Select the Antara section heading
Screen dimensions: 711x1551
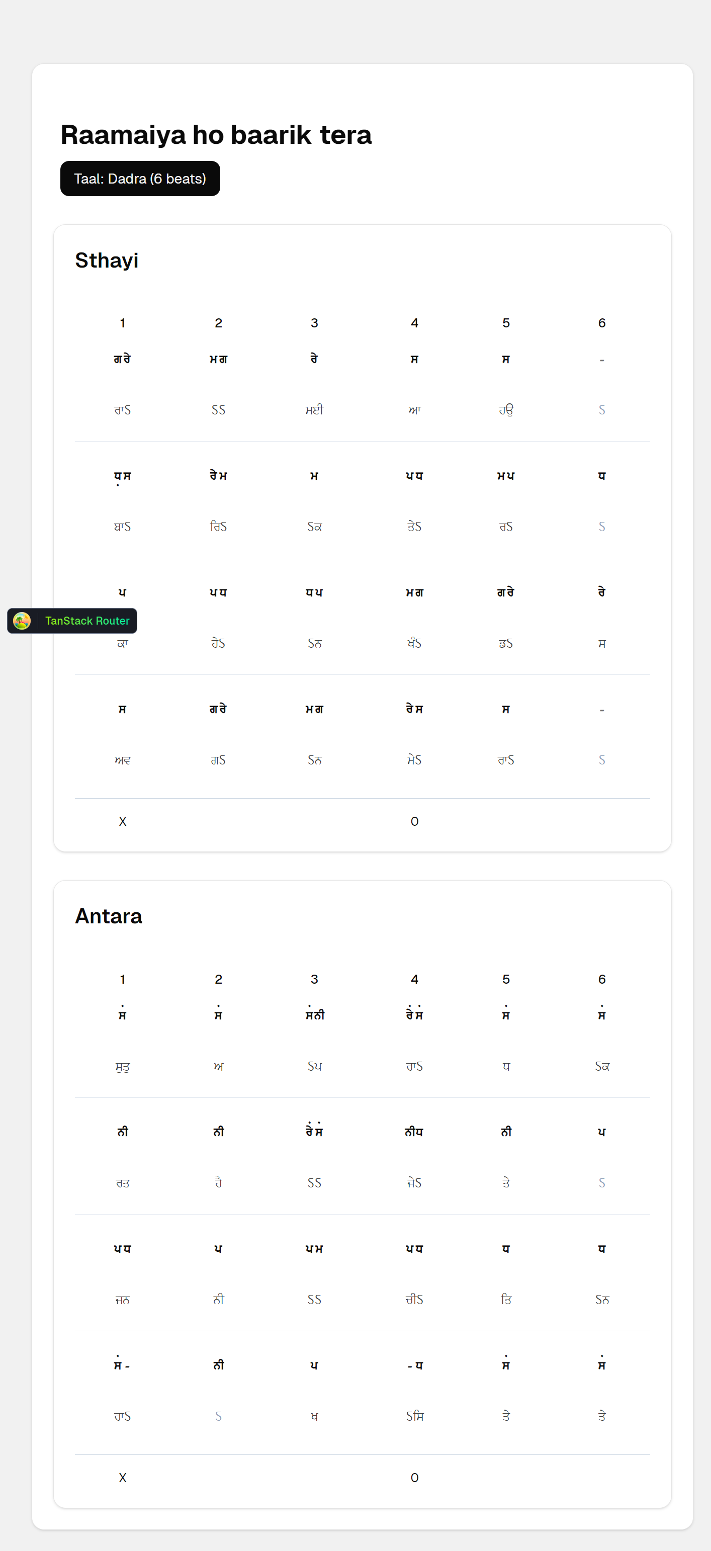pos(109,916)
